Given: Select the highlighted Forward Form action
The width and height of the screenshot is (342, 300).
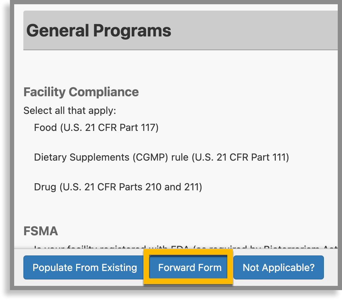Looking at the screenshot, I should click(188, 267).
